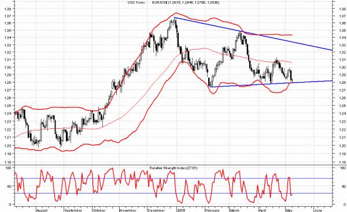Click the 100 RSI label on the left axis
Image resolution: width=347 pixels, height=212 pixels.
point(8,168)
